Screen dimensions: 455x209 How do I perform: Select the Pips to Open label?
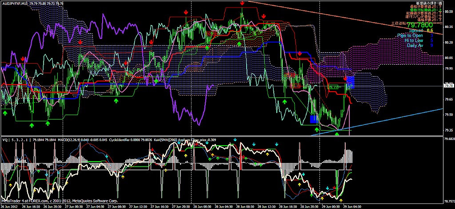410,35
